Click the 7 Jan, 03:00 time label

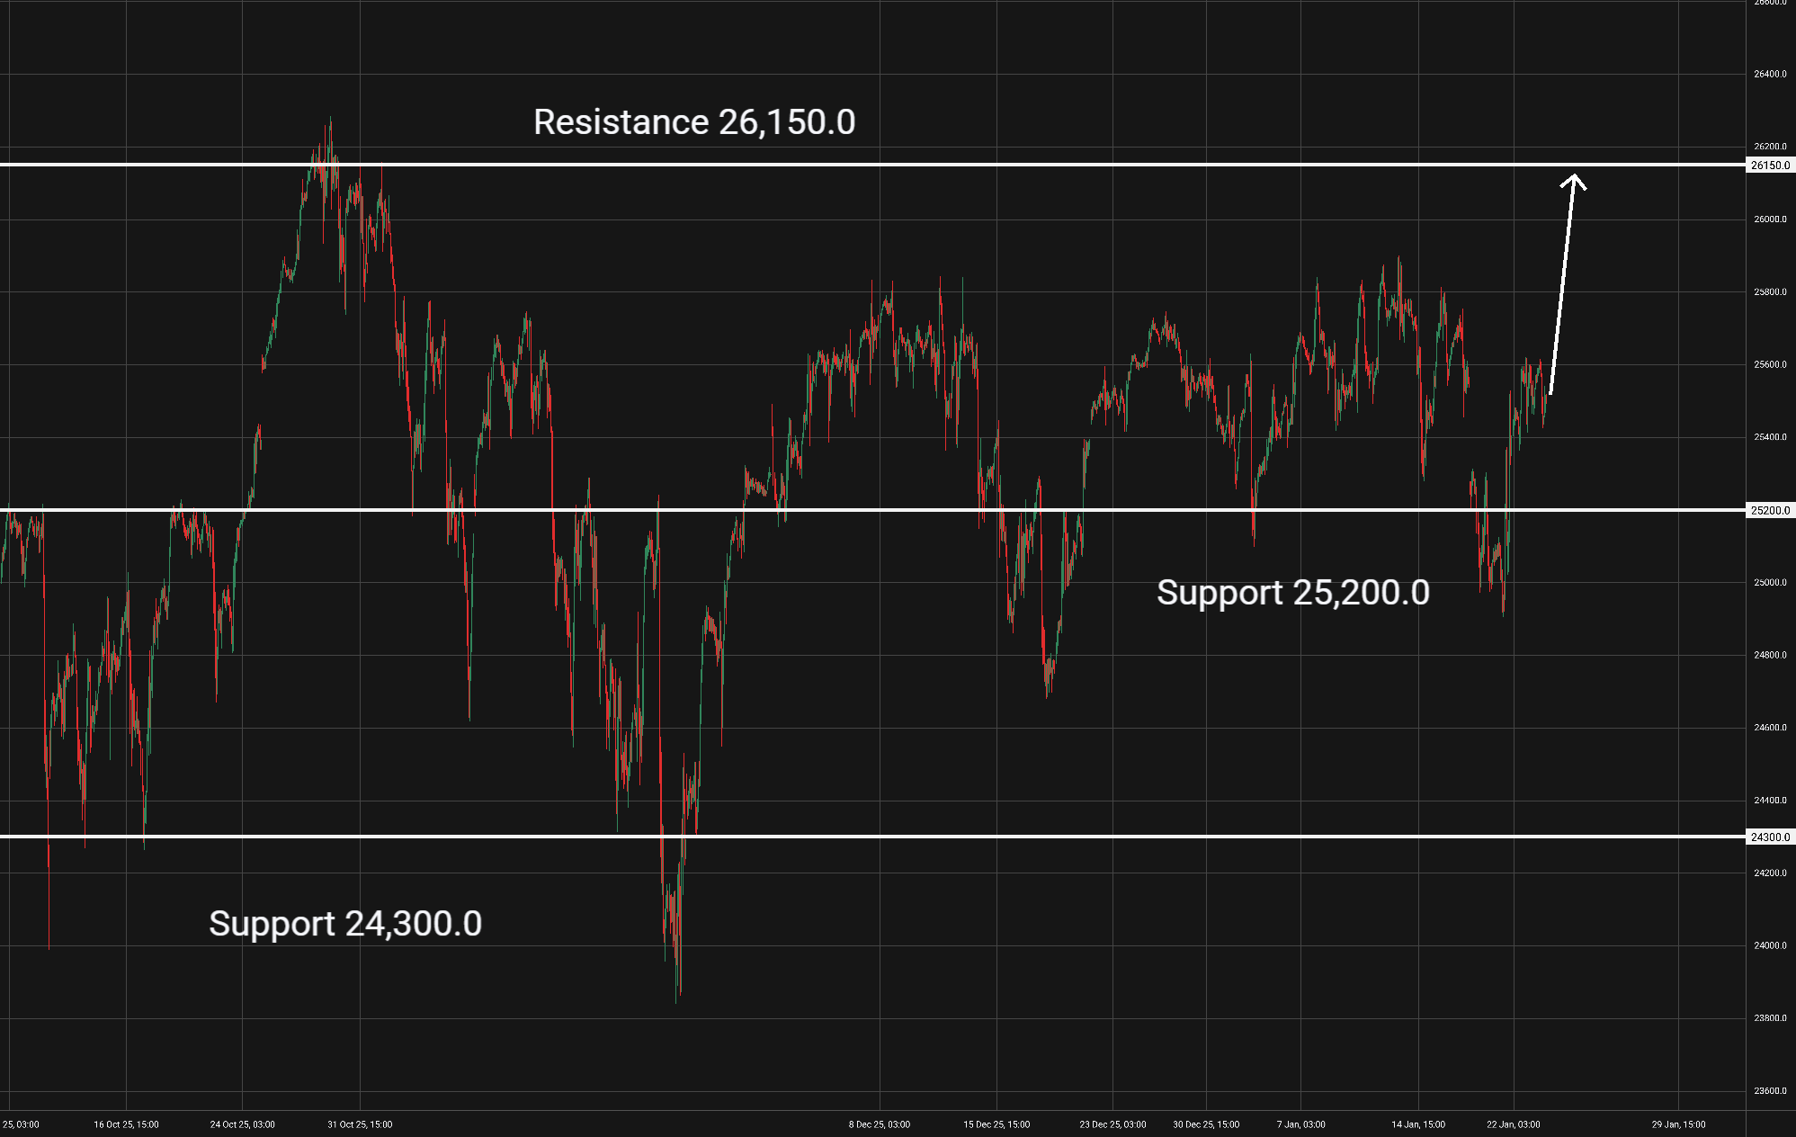pos(1300,1124)
